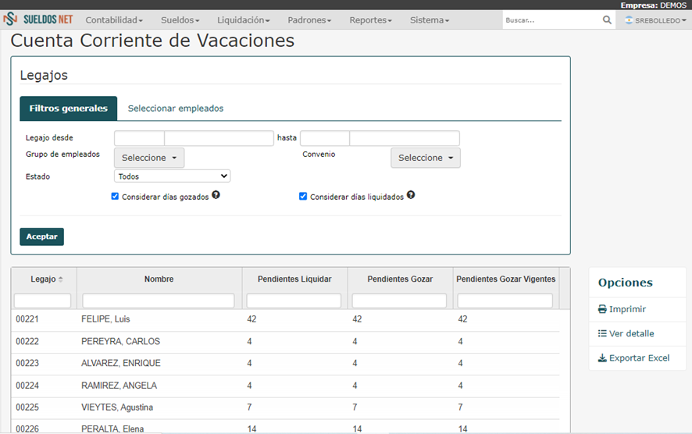Click the search magnifier icon

click(607, 20)
